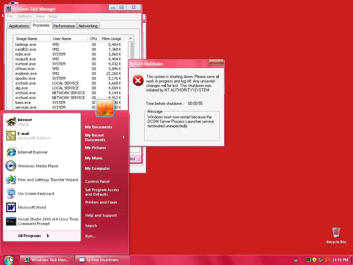Click Safely Remove Hardware tray icon
This screenshot has width=353, height=265.
(x=321, y=260)
